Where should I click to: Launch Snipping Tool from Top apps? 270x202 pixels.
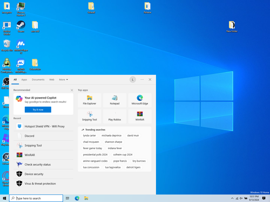point(90,116)
